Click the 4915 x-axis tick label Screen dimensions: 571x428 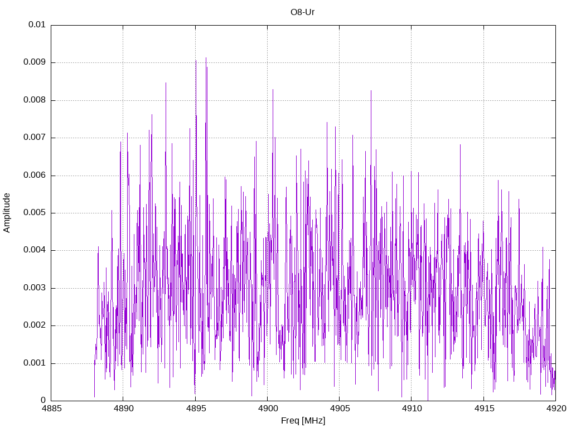pyautogui.click(x=484, y=408)
